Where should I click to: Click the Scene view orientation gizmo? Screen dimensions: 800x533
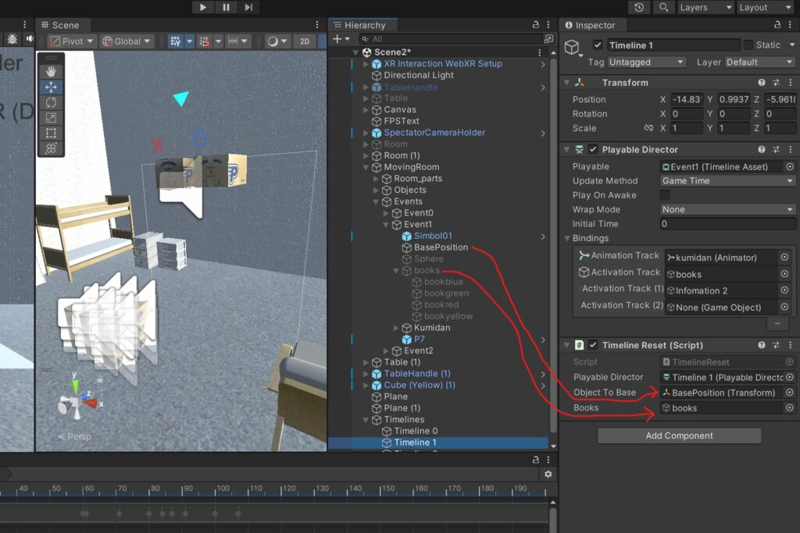tap(77, 401)
